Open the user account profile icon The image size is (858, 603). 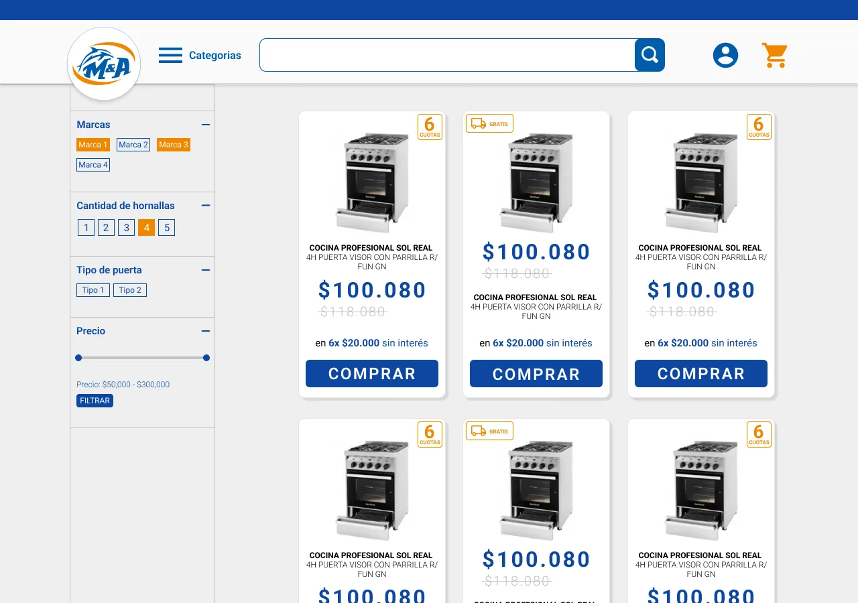(x=725, y=55)
